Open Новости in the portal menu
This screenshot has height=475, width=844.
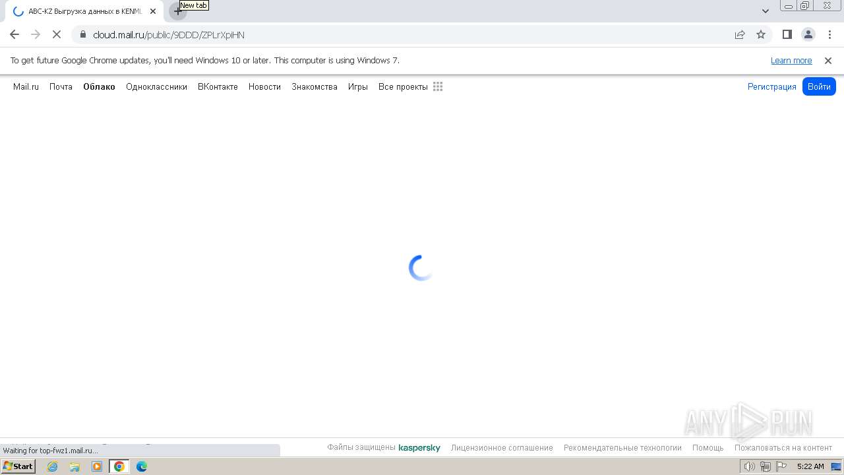pyautogui.click(x=264, y=86)
